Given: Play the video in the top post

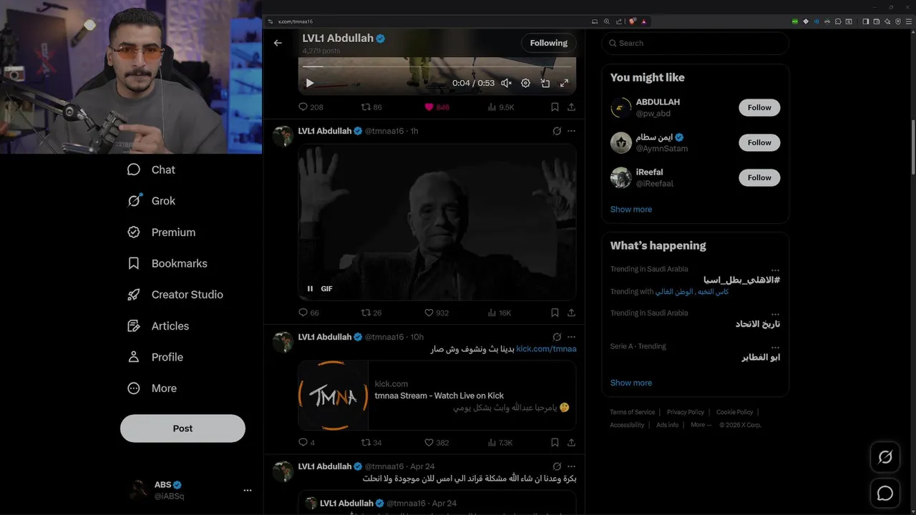Looking at the screenshot, I should 310,83.
